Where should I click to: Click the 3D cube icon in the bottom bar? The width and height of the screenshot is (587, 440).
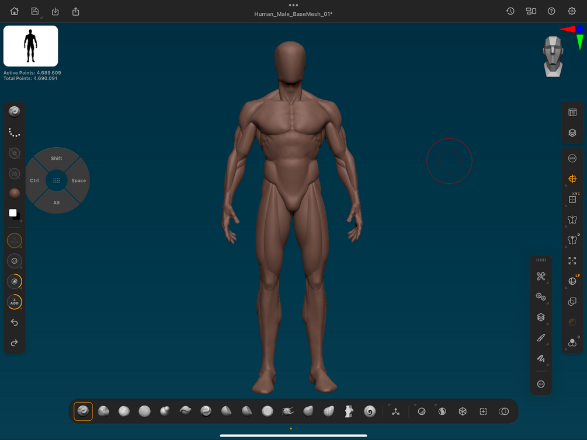tap(463, 411)
